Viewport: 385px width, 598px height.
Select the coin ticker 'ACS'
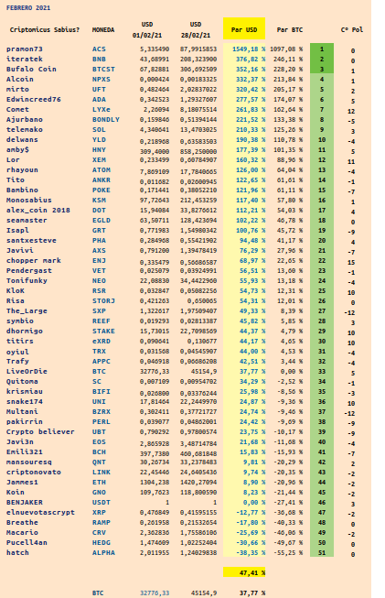tap(99, 49)
